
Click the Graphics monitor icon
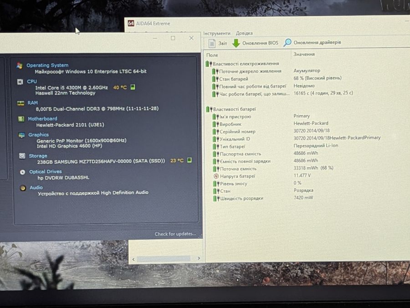(x=21, y=135)
